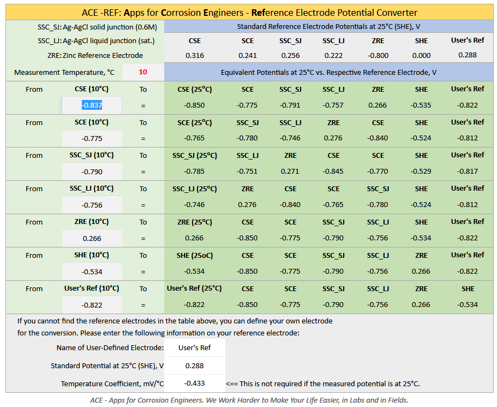Click the SCE (10°C) input value field
The image size is (497, 407).
pos(92,139)
